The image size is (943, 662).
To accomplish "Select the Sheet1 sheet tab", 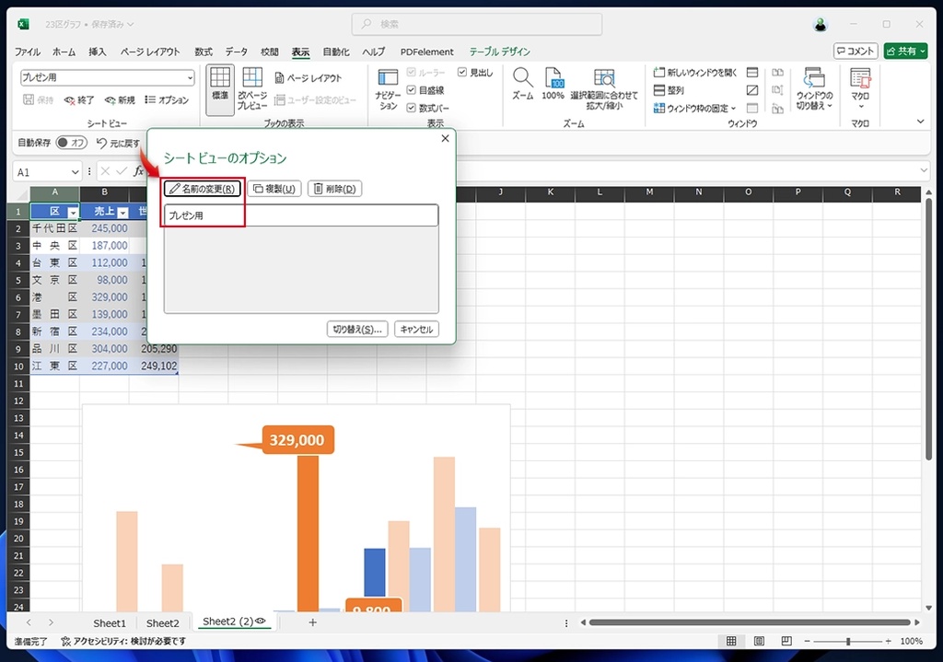I will click(110, 623).
